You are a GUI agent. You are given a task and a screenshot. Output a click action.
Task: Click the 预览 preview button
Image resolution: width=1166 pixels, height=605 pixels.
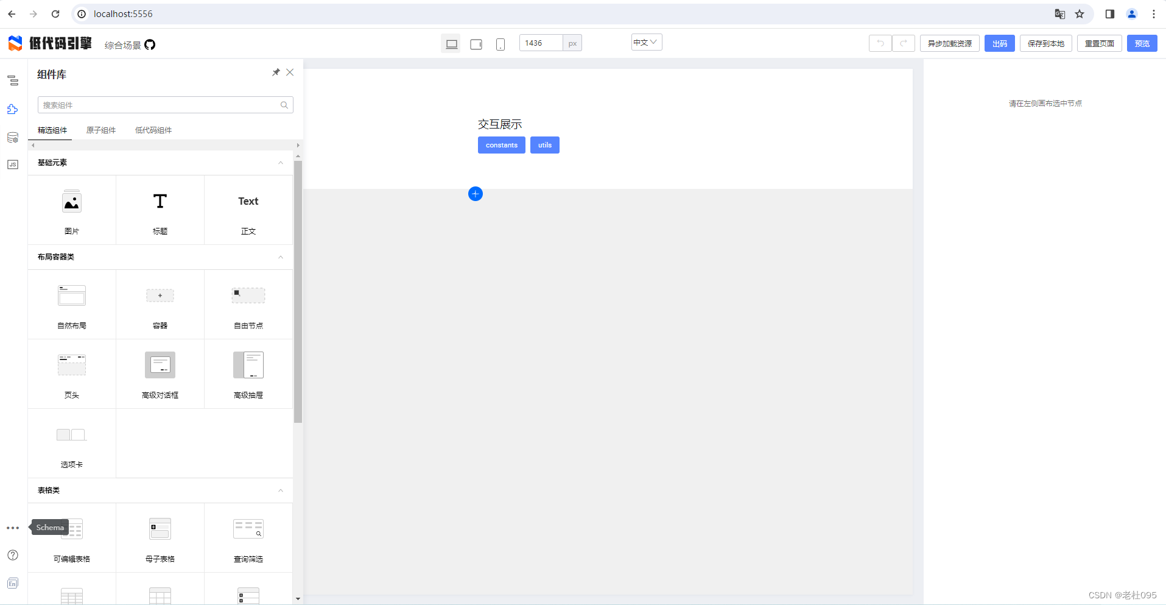pos(1142,43)
